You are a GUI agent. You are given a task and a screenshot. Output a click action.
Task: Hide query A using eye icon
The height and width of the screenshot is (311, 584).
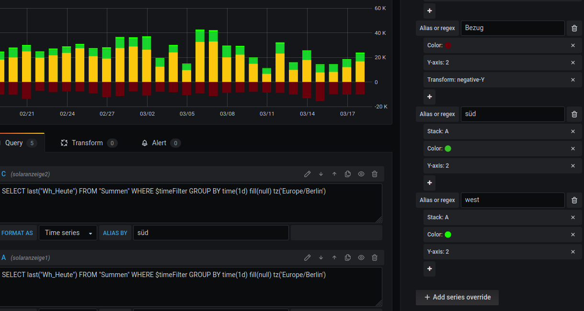tap(361, 257)
